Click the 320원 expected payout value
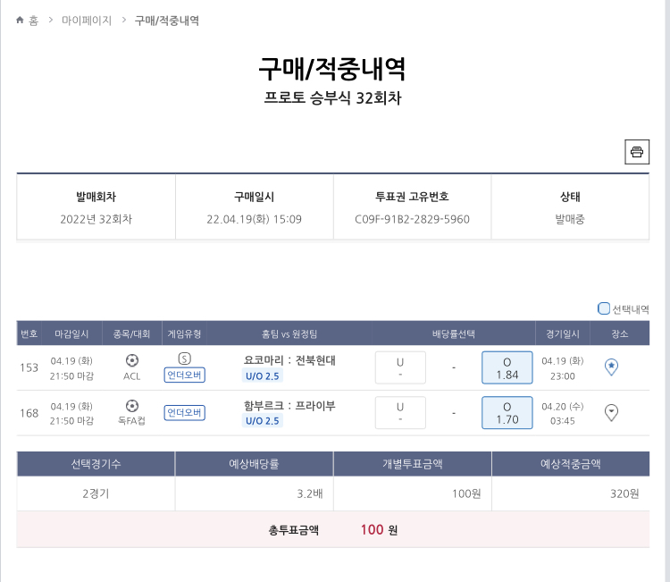 [x=624, y=493]
